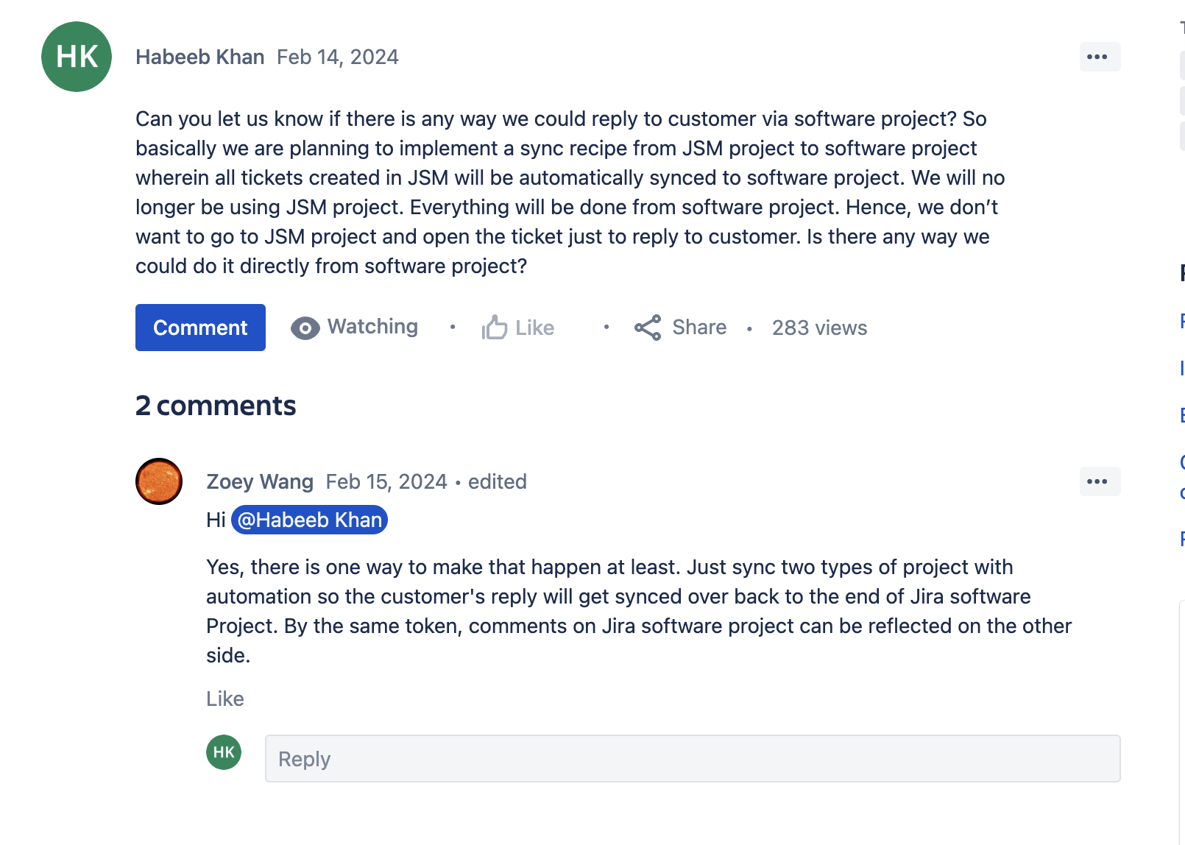This screenshot has width=1185, height=845.
Task: Click the 2 comments heading
Action: pos(216,405)
